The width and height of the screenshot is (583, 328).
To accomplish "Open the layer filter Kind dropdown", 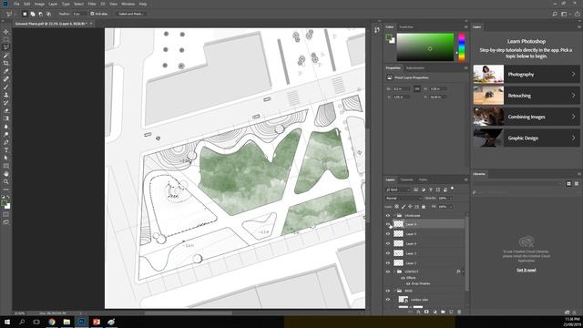I will (x=398, y=190).
